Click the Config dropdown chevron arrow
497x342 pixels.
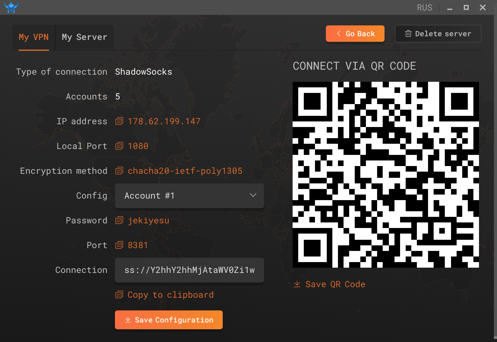pyautogui.click(x=253, y=195)
